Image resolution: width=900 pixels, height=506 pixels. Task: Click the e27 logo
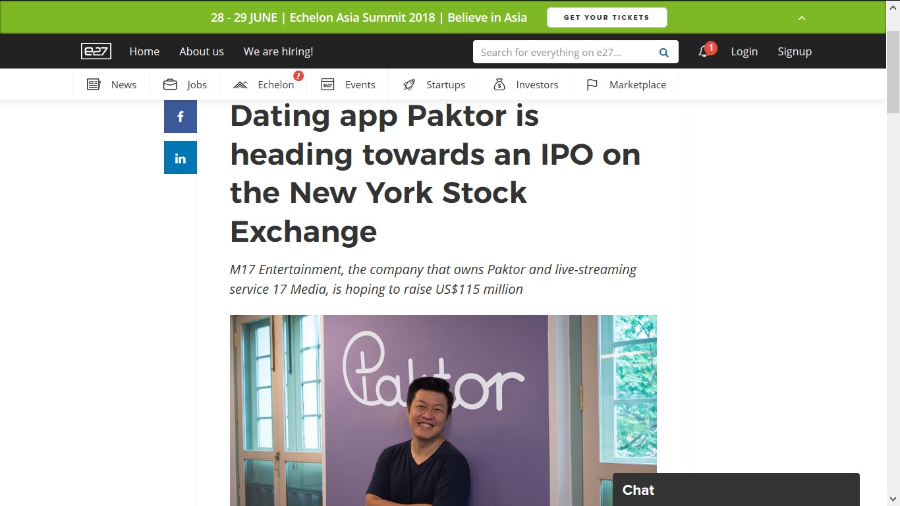click(x=96, y=51)
